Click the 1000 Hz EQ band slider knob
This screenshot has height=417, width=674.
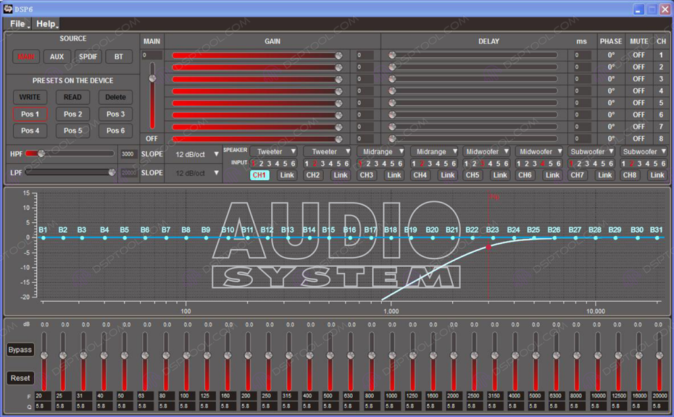click(x=392, y=356)
